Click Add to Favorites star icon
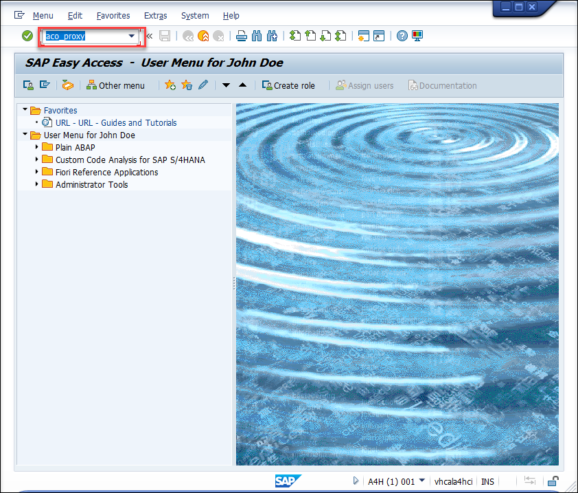This screenshot has width=578, height=493. (170, 85)
